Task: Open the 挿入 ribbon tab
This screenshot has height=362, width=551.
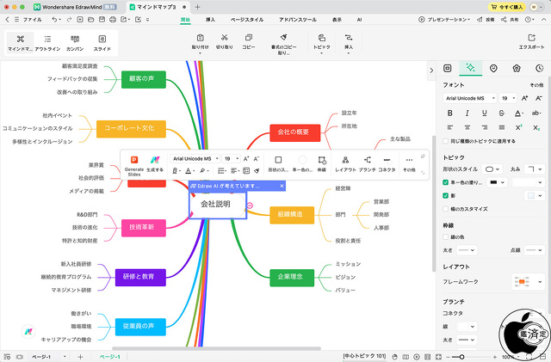Action: 211,19
